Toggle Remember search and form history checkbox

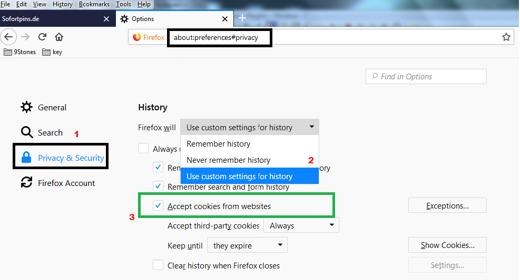pyautogui.click(x=158, y=186)
